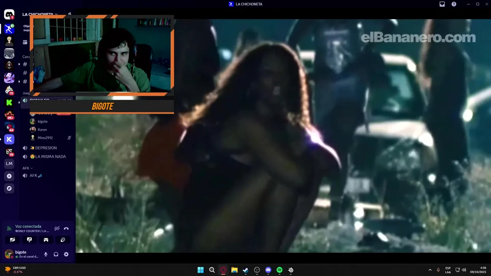Open taskbar Search
This screenshot has width=491, height=276.
tap(212, 270)
